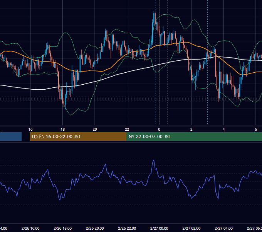Click the 20 hour axis label
Image resolution: width=262 pixels, height=232 pixels.
pyautogui.click(x=95, y=130)
